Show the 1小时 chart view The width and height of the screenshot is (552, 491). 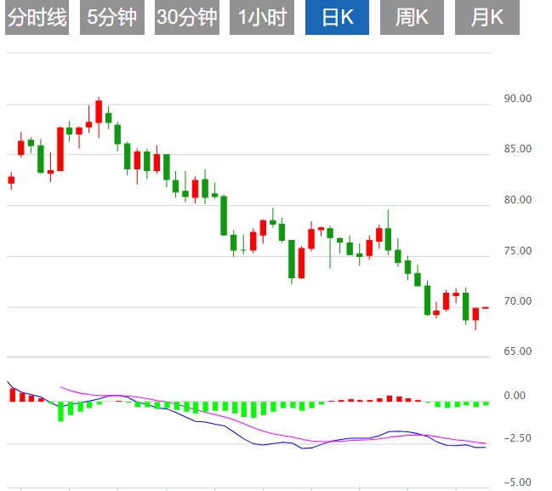click(x=262, y=18)
